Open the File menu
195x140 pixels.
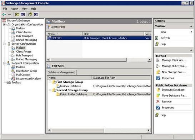pyautogui.click(x=5, y=9)
